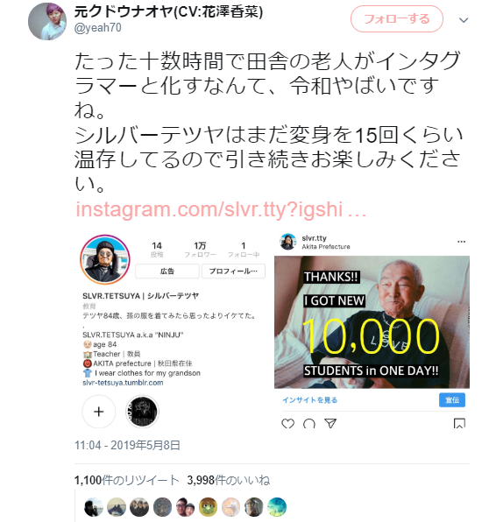Click インサイトを見る insights link
Viewport: 496px width, 522px height.
point(310,400)
